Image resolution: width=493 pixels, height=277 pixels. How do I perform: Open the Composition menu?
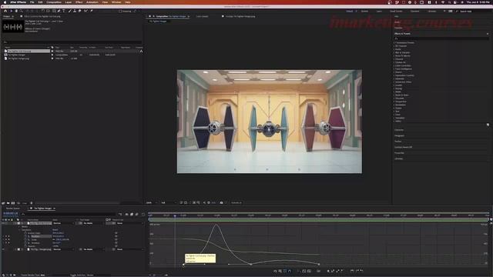54,2
